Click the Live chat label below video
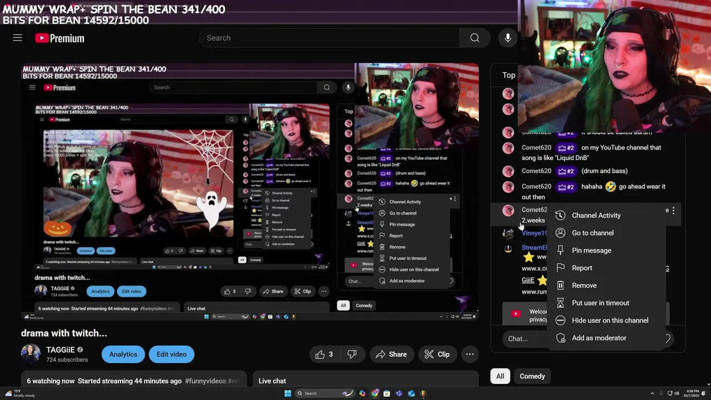 click(272, 381)
